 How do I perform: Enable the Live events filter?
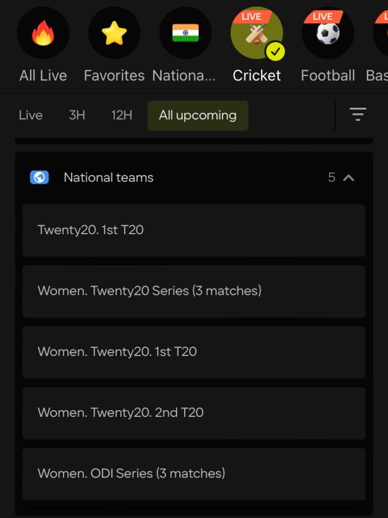pos(30,115)
